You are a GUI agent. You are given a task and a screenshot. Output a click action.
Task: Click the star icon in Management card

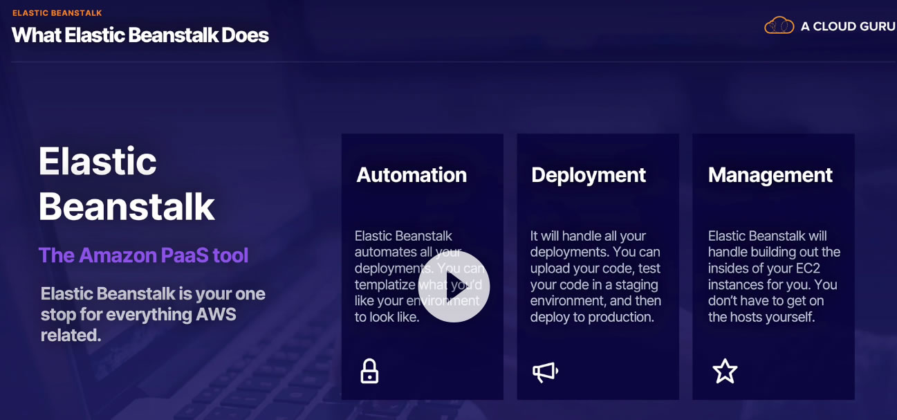point(725,372)
